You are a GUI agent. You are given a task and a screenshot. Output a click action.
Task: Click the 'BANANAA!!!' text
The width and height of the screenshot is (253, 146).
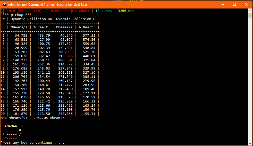(x=13, y=126)
